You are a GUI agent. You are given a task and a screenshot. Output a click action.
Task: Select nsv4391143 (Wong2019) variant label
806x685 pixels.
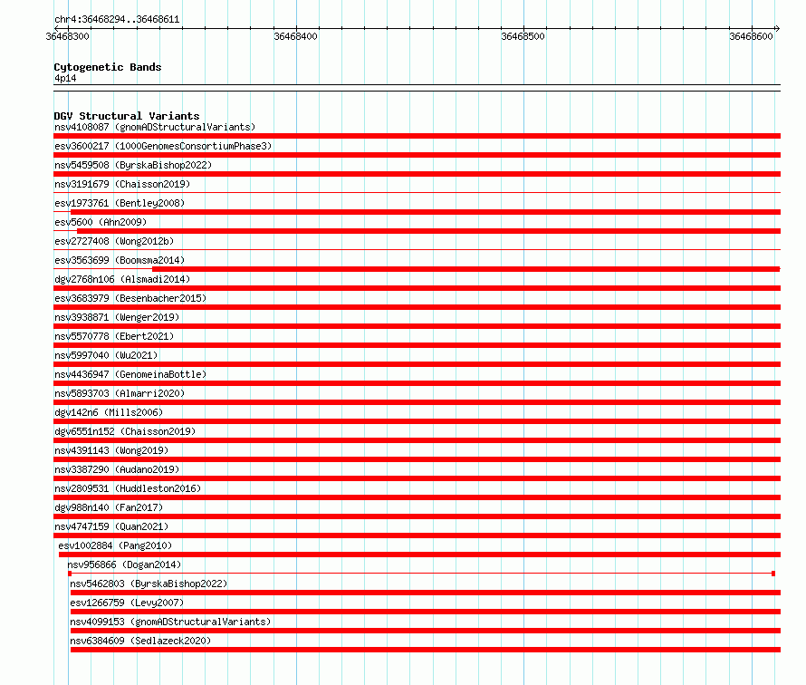coord(111,450)
